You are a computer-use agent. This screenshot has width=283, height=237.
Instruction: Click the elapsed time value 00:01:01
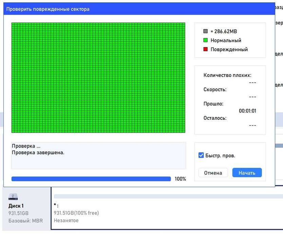point(247,111)
